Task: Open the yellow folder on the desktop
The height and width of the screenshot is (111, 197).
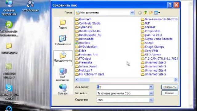Action: pyautogui.click(x=9, y=48)
